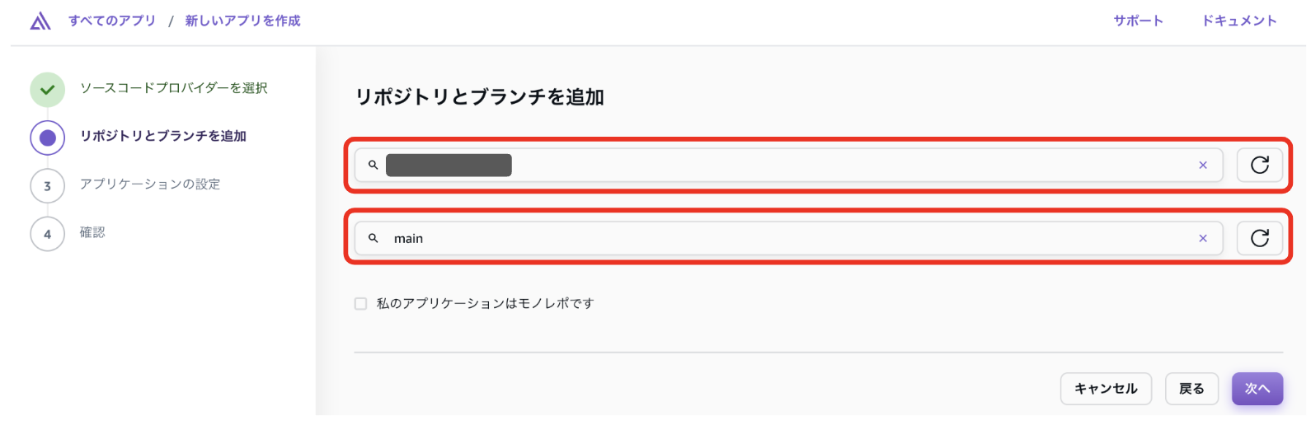Viewport: 1311px width, 425px height.
Task: Clear the main branch field with X
Action: pyautogui.click(x=1202, y=239)
